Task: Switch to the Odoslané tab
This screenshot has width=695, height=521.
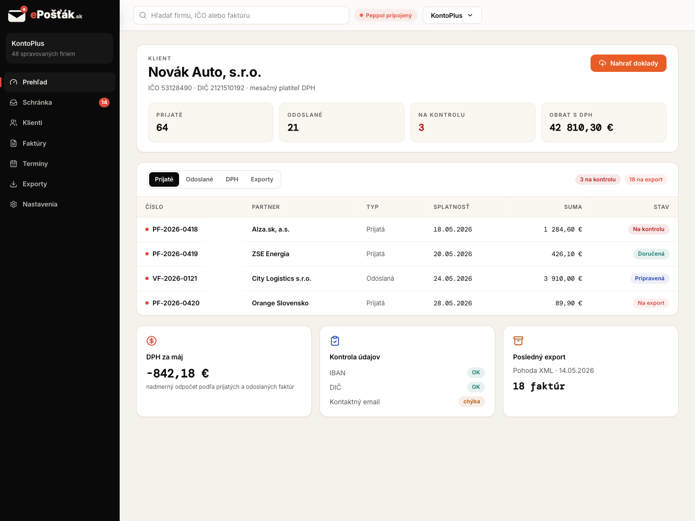Action: pos(199,179)
